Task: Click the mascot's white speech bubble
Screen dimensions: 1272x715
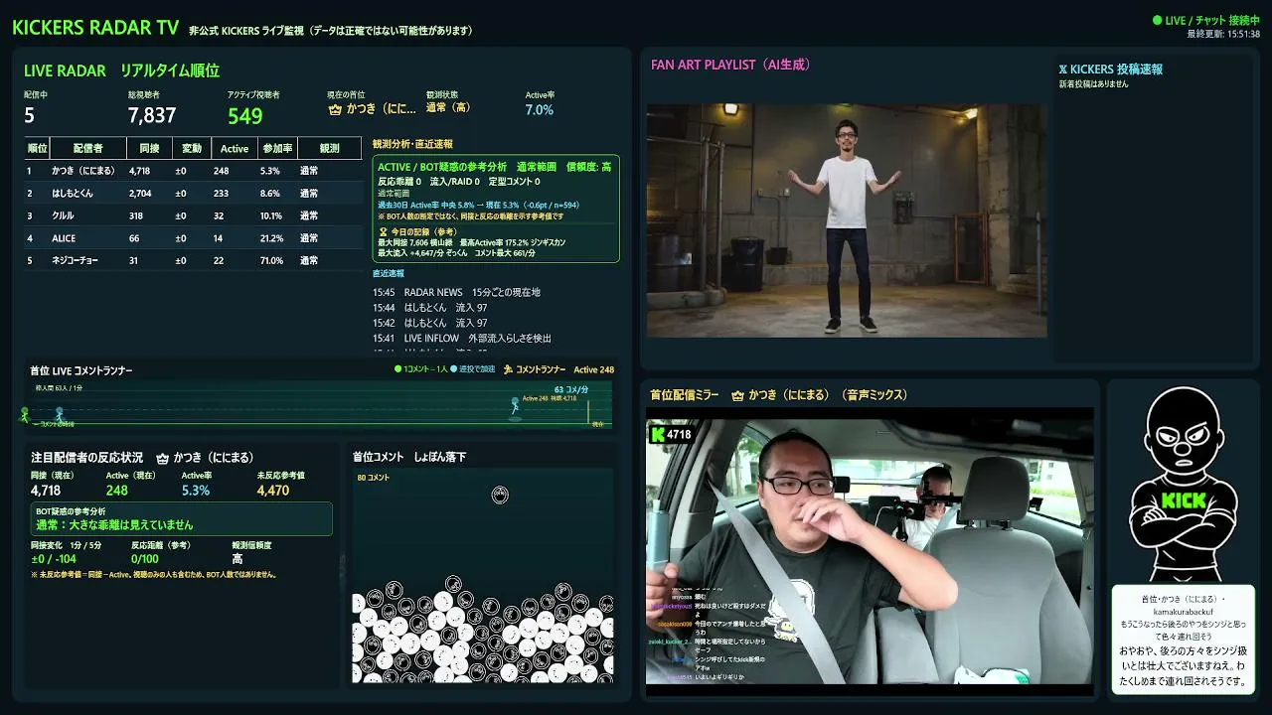Action: (x=1183, y=641)
